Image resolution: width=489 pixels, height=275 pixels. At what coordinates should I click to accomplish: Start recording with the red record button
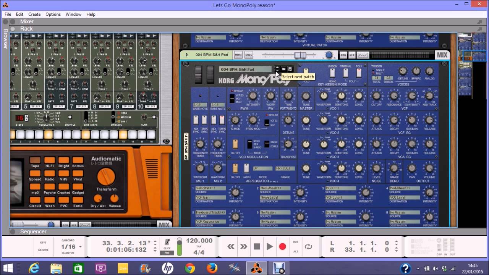tap(283, 247)
